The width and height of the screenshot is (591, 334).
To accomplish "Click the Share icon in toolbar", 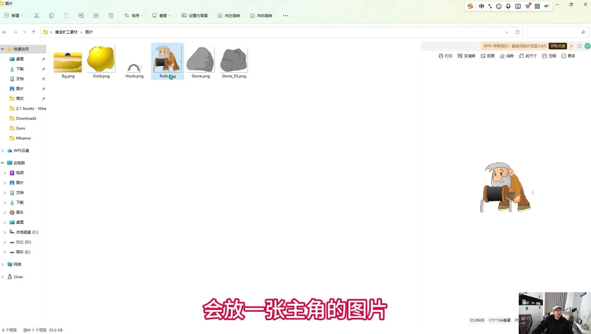I will [96, 15].
